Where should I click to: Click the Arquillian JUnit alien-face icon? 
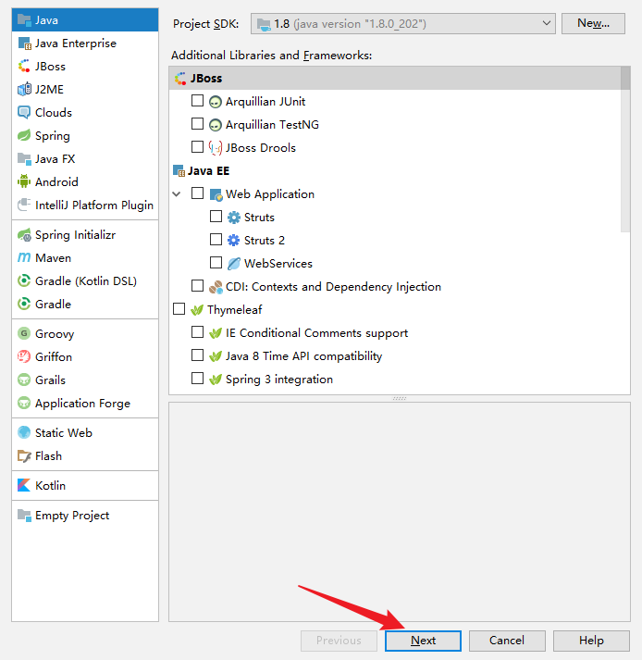pos(216,102)
